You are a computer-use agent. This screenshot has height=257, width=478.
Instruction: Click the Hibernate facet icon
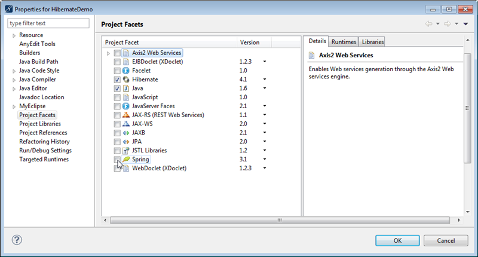point(126,79)
